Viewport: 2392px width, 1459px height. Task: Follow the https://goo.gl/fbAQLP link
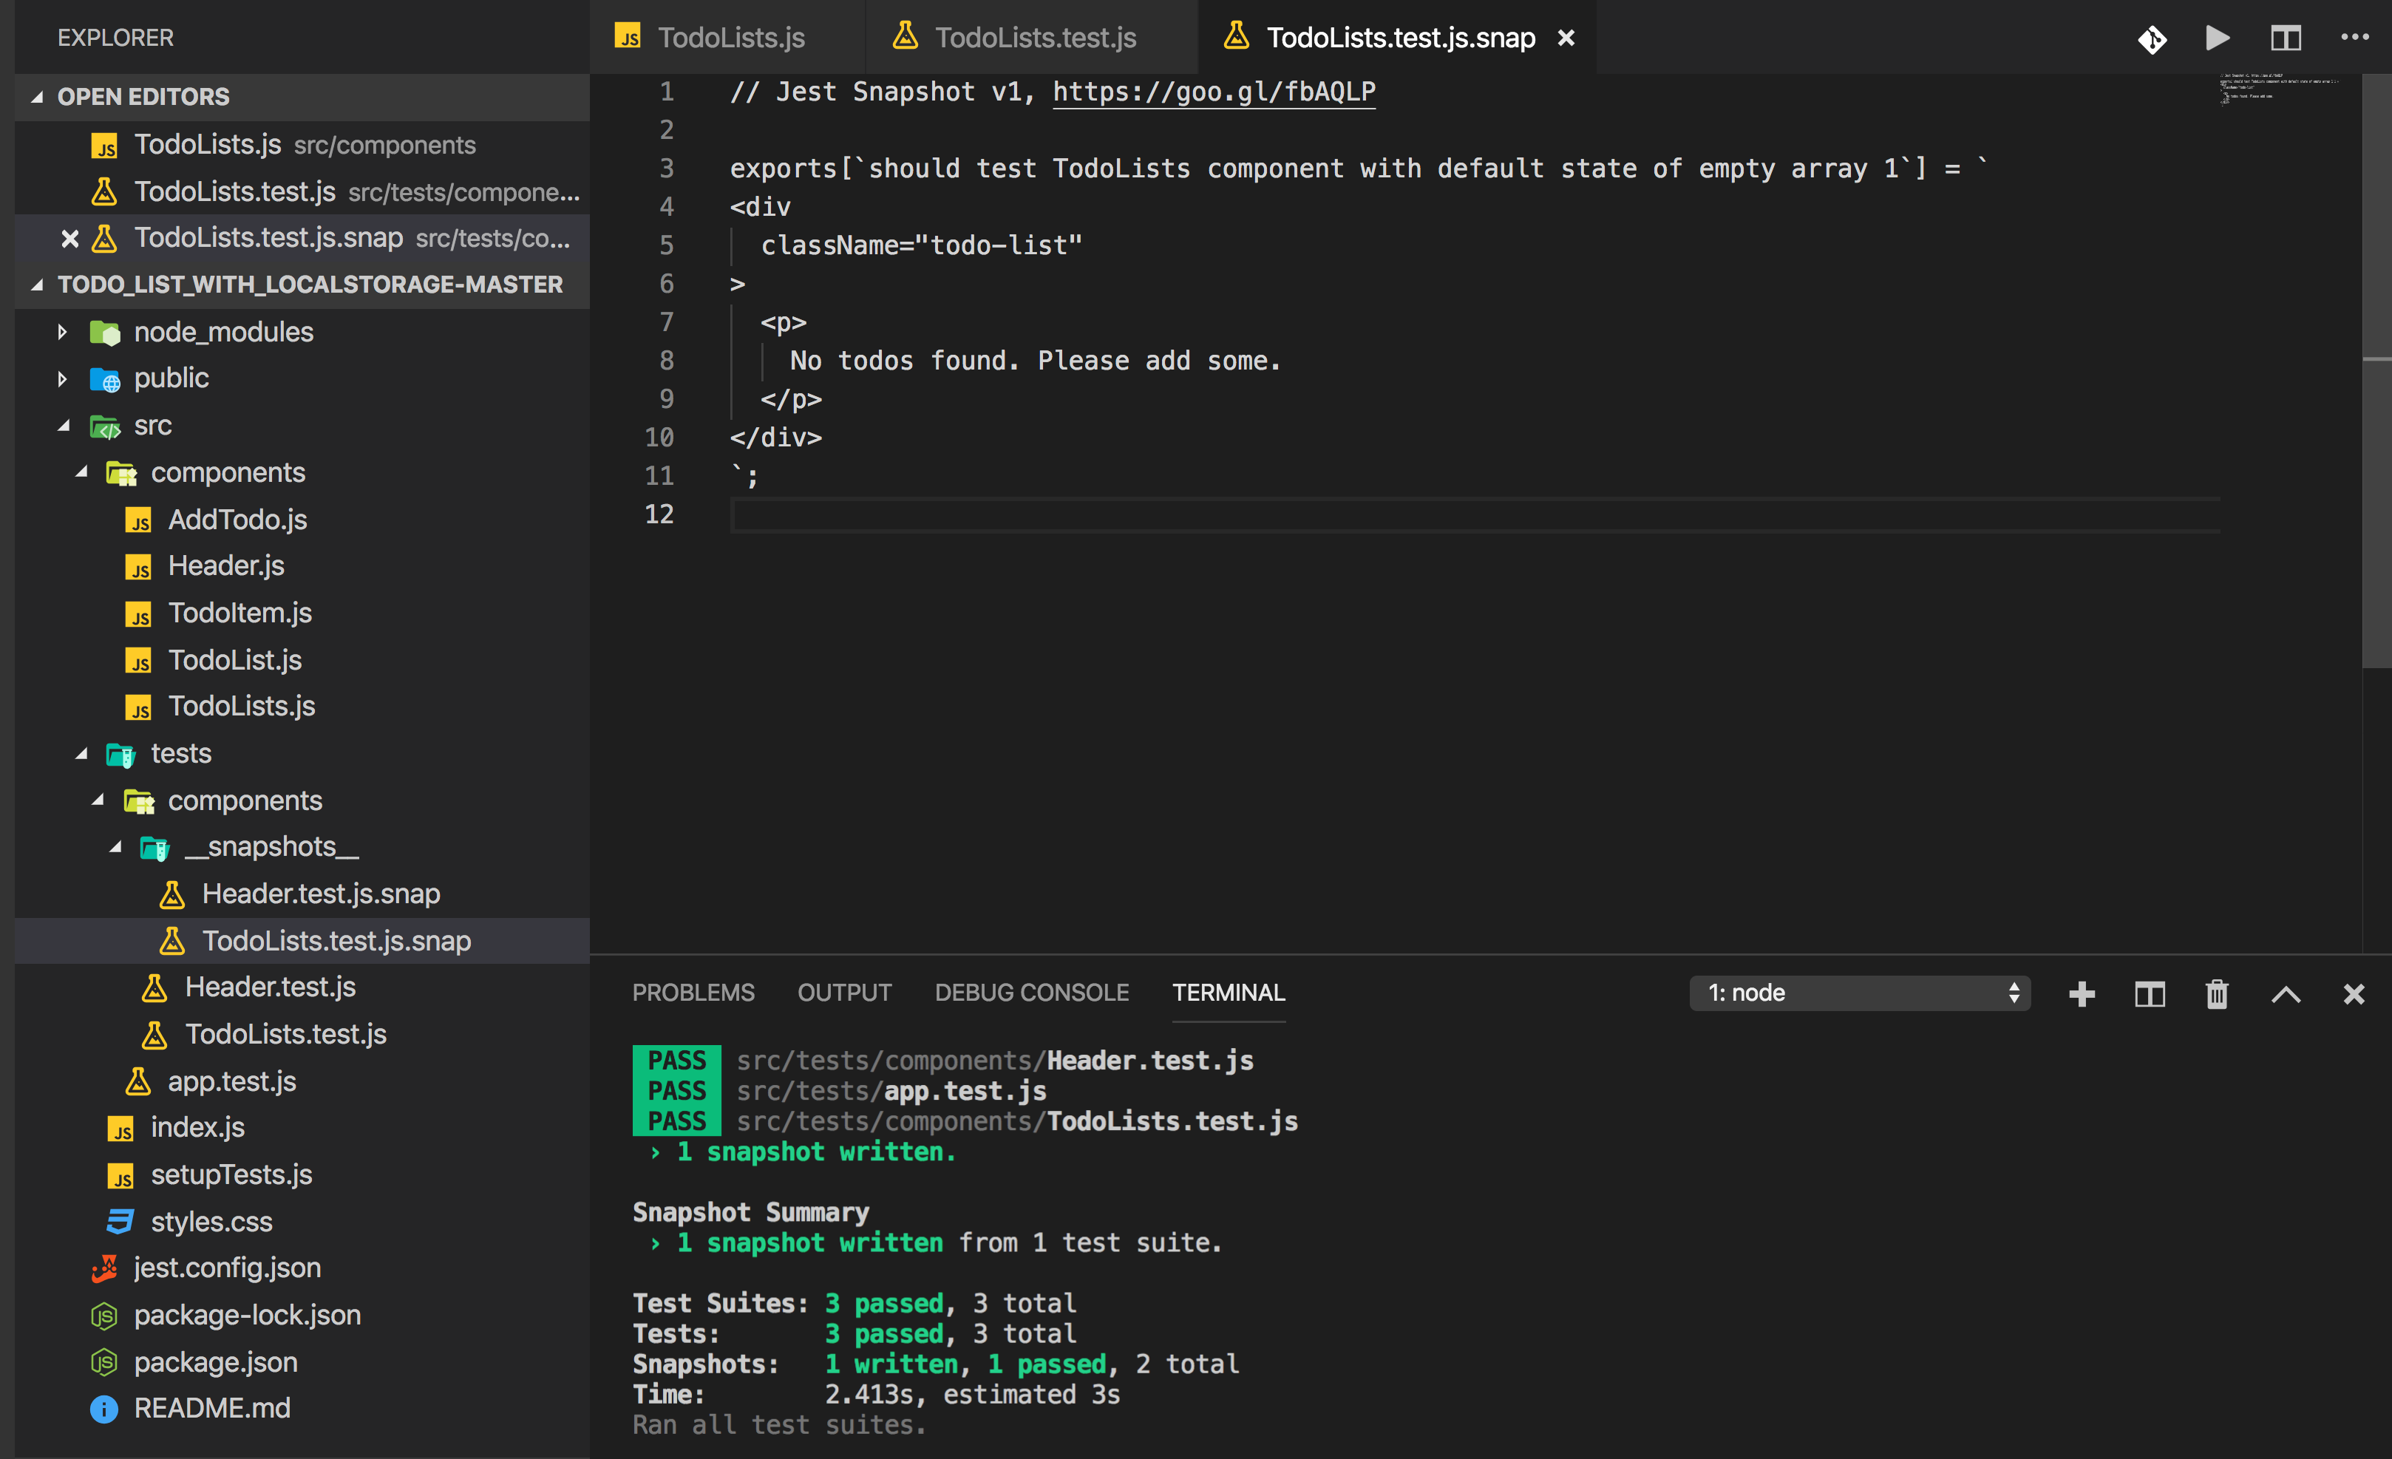(1214, 91)
